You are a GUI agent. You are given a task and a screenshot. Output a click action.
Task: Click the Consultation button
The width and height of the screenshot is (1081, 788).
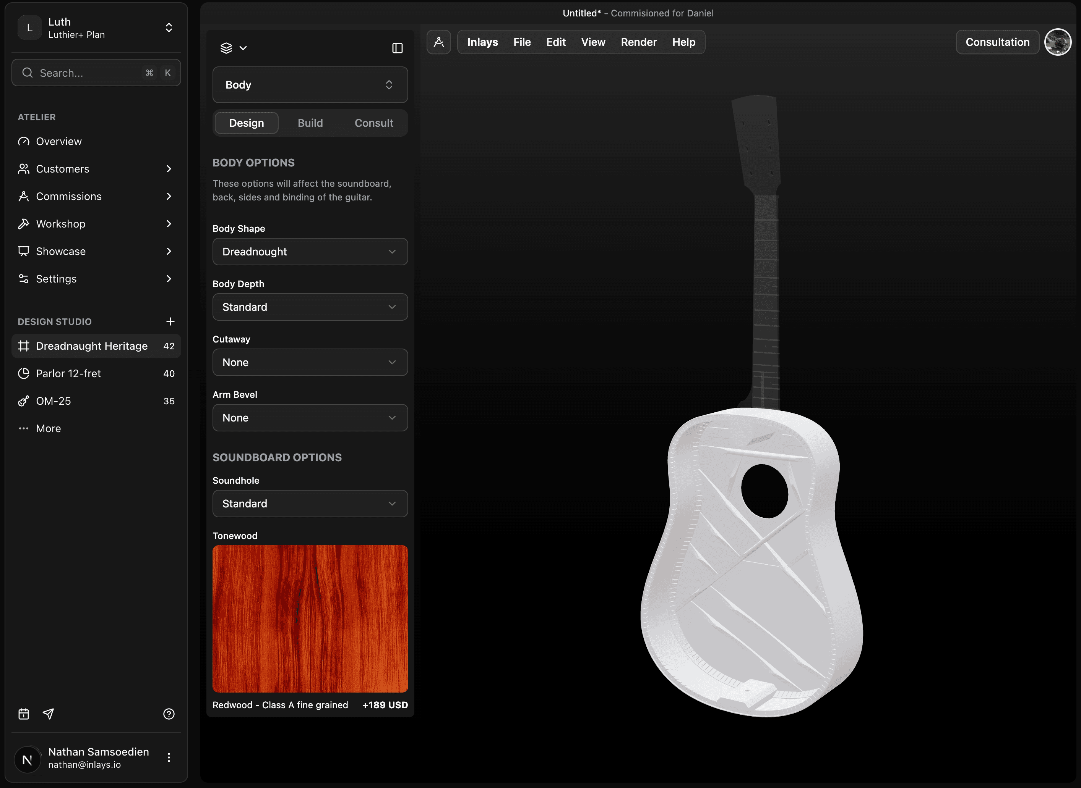tap(997, 42)
